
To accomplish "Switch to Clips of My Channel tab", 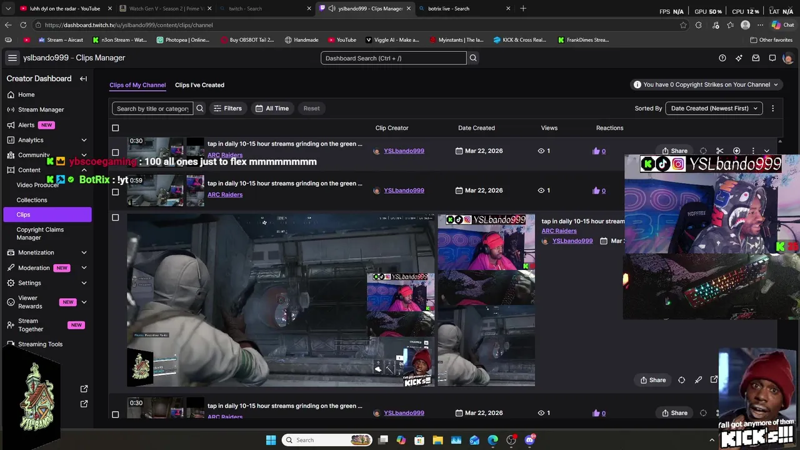I will 137,85.
